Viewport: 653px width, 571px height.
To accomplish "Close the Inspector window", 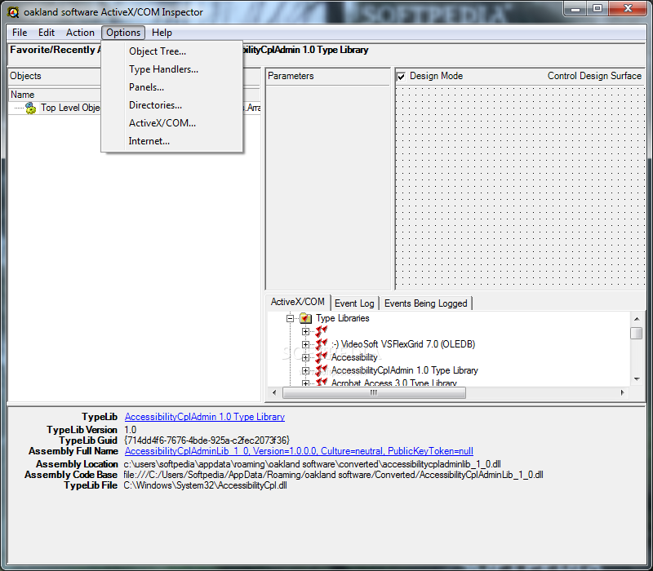I will (x=628, y=9).
